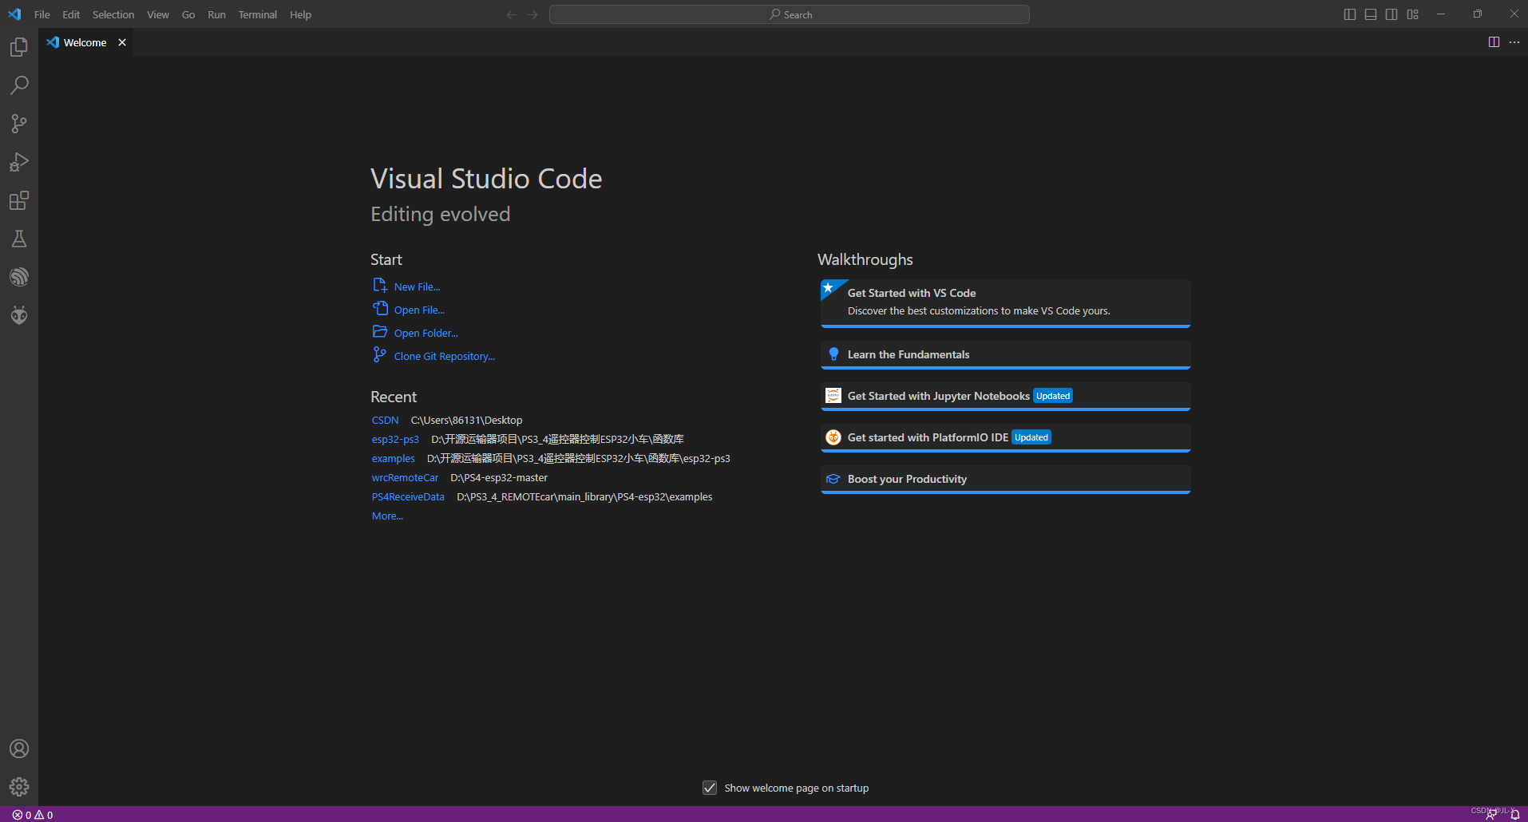Open the PlatformIO alien icon view
The image size is (1528, 822).
[19, 315]
